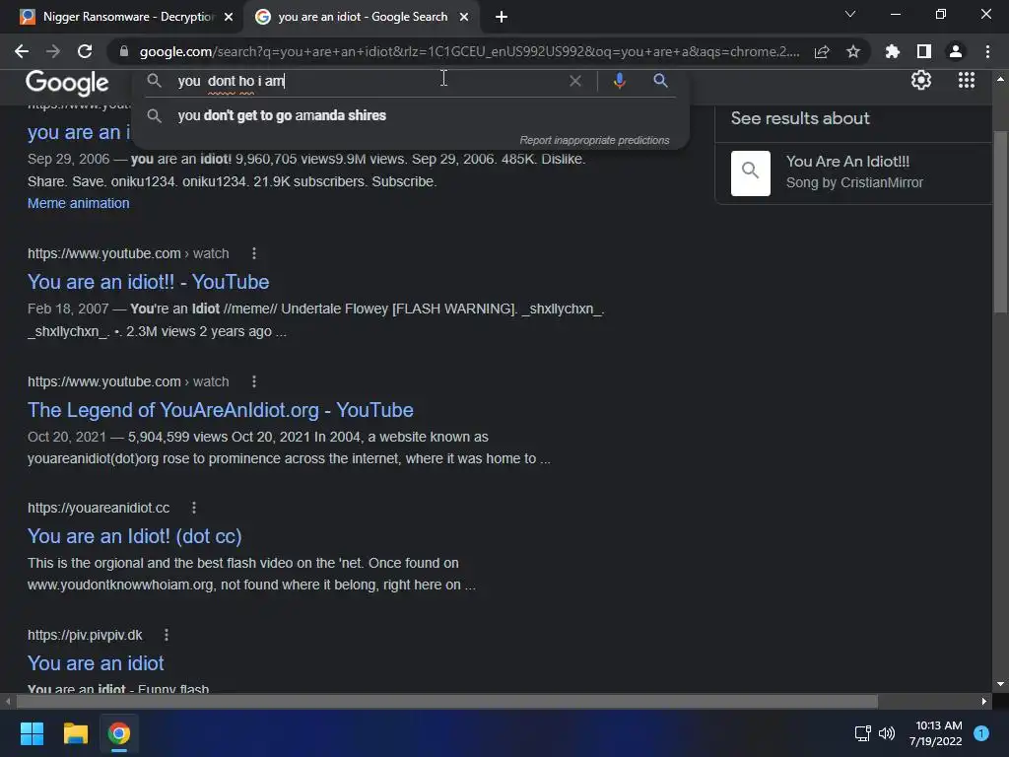Click the address bar URL
The image size is (1009, 757).
(470, 51)
